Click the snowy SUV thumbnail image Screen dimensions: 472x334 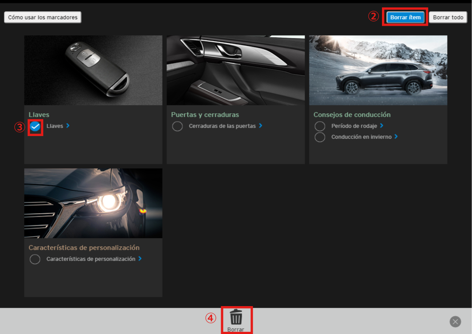[378, 70]
